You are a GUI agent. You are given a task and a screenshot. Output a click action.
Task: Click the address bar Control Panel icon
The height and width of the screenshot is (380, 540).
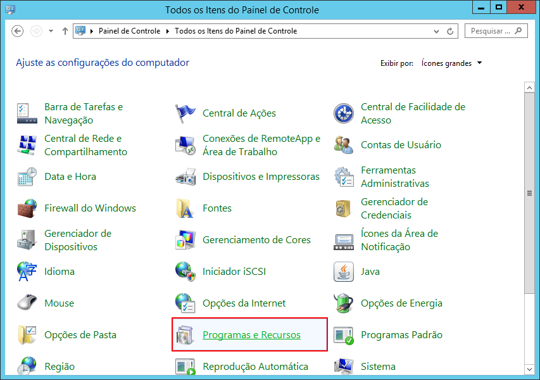click(80, 31)
